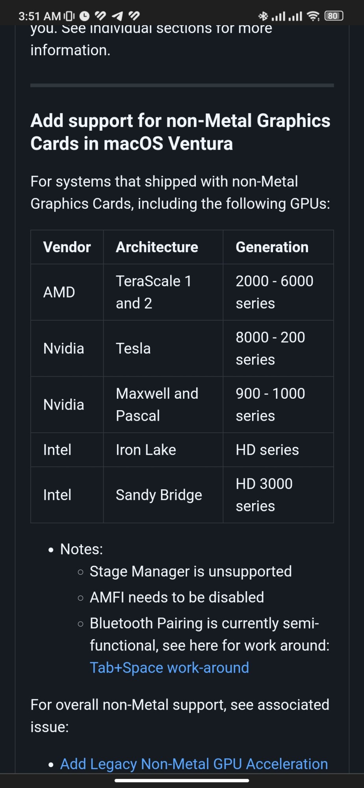Screen dimensions: 364x788
Task: Tap the Vendor column header
Action: pos(67,247)
